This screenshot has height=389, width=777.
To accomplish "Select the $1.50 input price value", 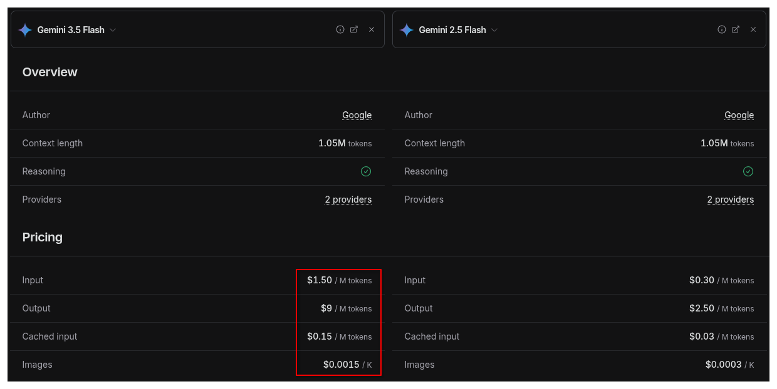I will click(320, 280).
